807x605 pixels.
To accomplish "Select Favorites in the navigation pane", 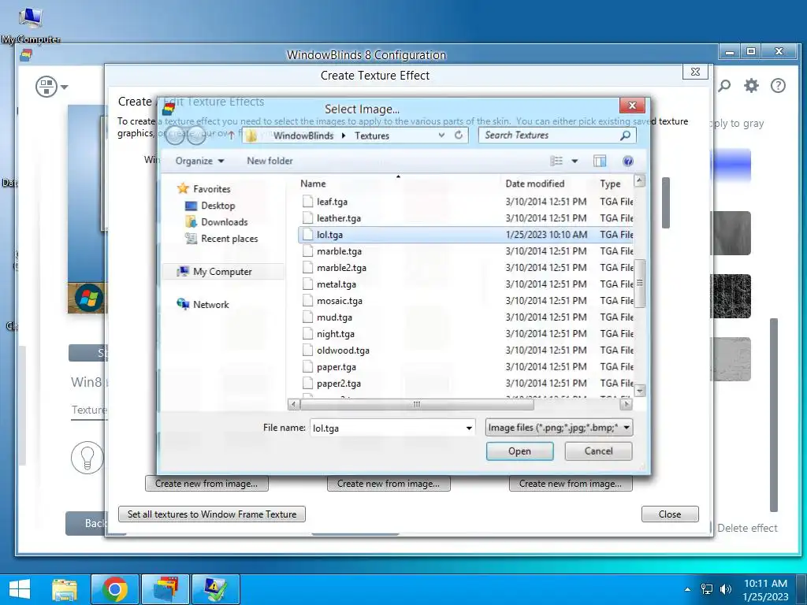I will click(x=211, y=189).
